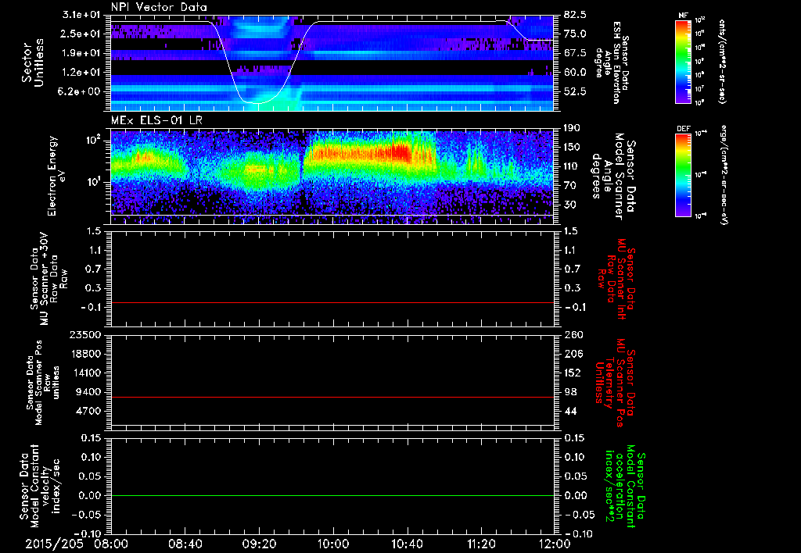Click the 206 telemetry position tick
Screen dimensions: 801x553
(572, 354)
